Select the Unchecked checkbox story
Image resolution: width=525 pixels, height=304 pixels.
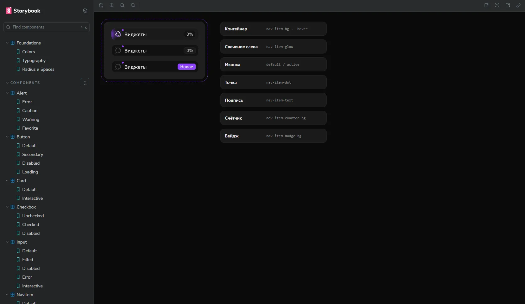[33, 216]
